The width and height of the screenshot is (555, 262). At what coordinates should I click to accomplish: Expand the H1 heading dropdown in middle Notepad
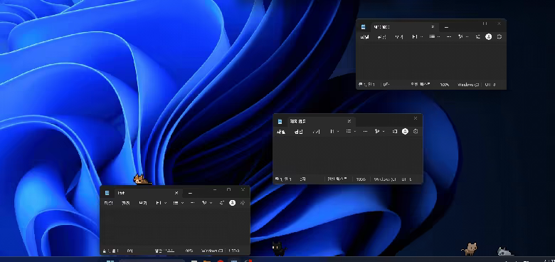[x=334, y=132]
